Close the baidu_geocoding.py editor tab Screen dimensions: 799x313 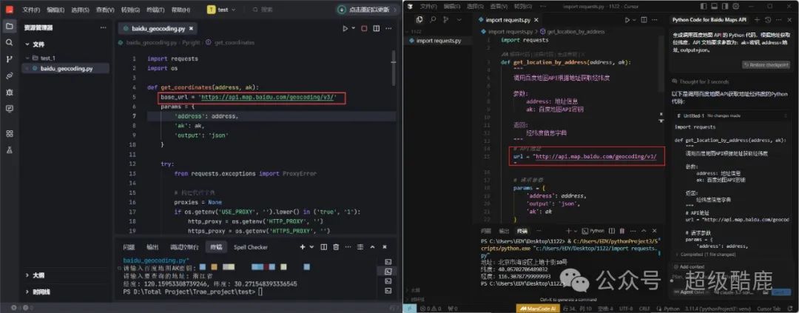[x=190, y=29]
